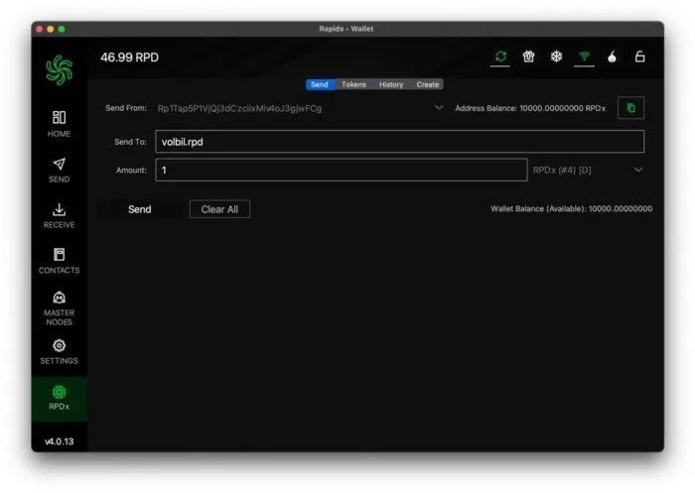Open the Receive page
The image size is (695, 493).
coord(59,215)
